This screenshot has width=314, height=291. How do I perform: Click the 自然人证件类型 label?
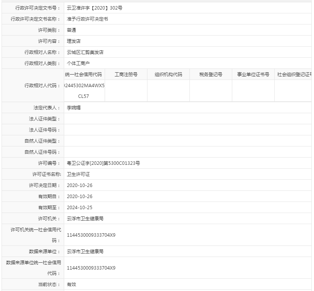(x=42, y=141)
